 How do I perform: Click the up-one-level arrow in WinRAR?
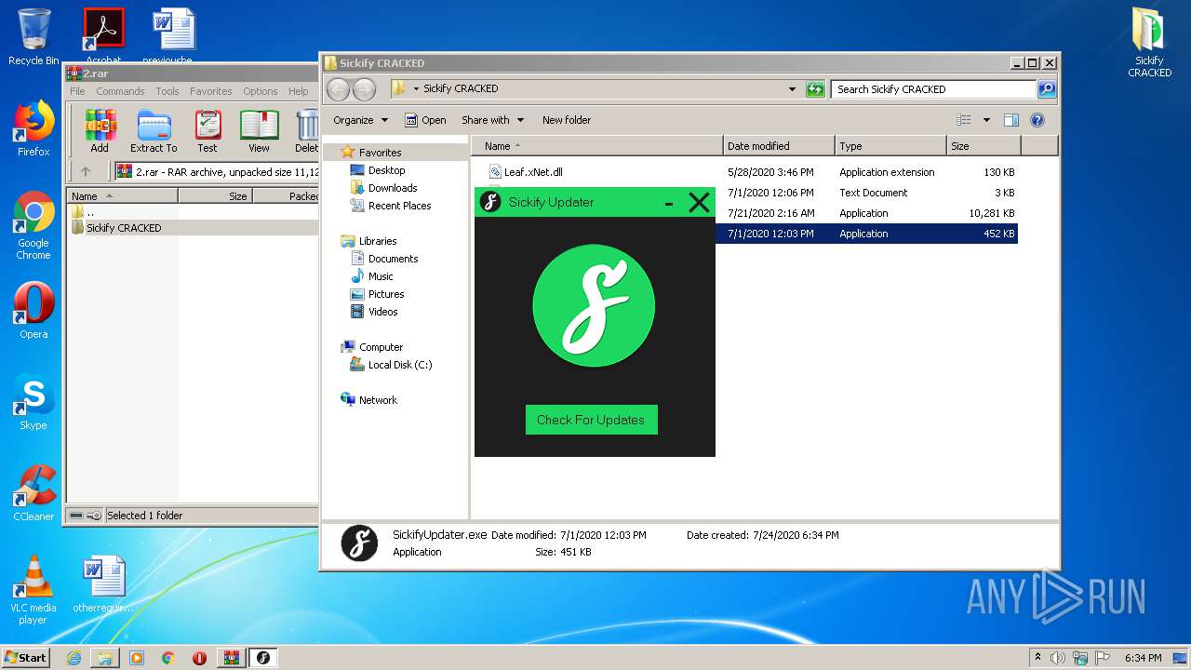(x=86, y=171)
